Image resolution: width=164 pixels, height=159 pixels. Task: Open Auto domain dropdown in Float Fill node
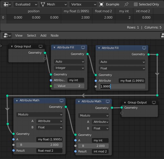coord(122,62)
